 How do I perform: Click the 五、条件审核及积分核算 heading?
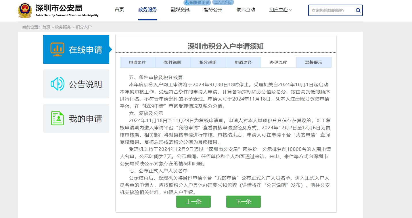pos(156,78)
